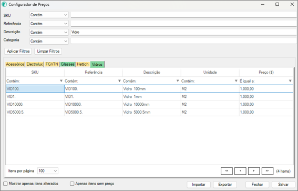Go to next page of results
298x191 pixels.
(254, 171)
